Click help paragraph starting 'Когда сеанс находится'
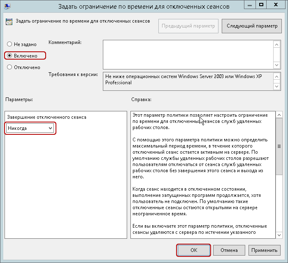 197,201
